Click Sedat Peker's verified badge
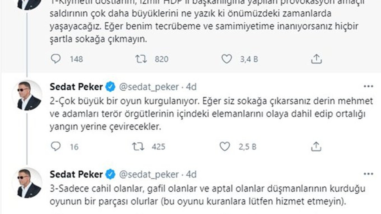Image resolution: width=381 pixels, height=214 pixels. click(110, 86)
